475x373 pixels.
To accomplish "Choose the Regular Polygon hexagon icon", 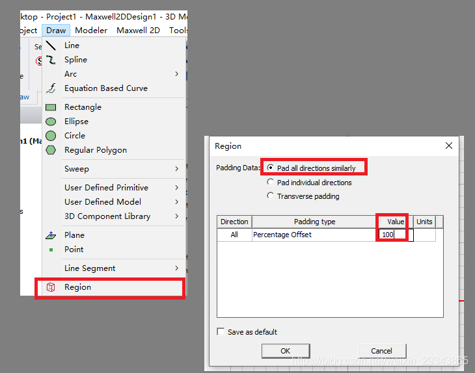I will pos(51,150).
